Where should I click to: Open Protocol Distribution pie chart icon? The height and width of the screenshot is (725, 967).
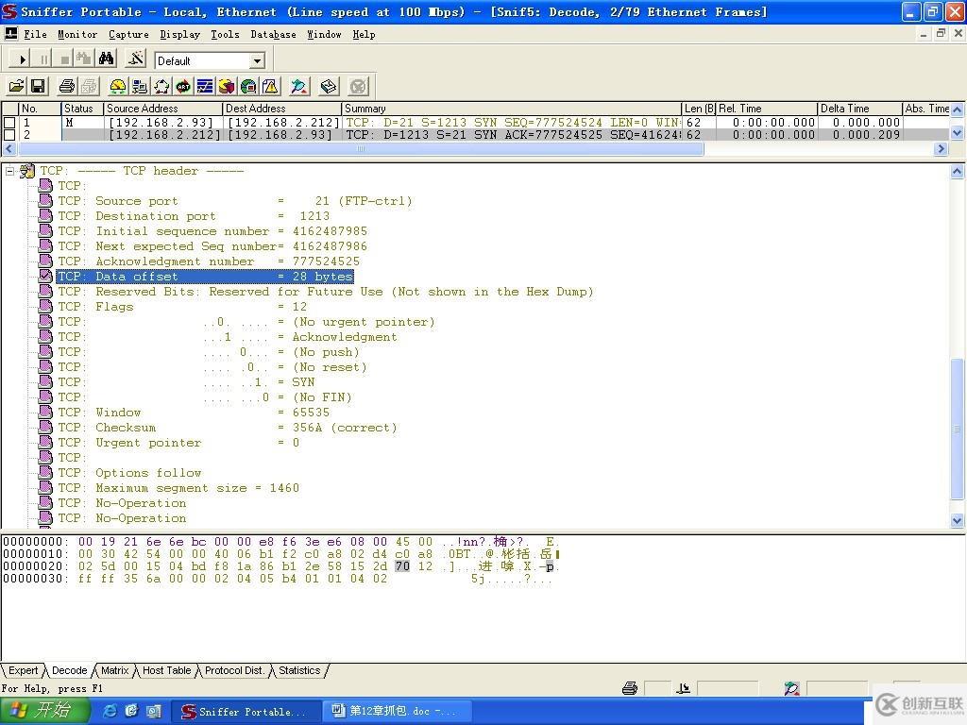(x=227, y=86)
